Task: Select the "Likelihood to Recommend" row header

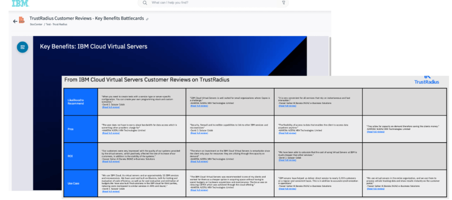Action: (81, 102)
